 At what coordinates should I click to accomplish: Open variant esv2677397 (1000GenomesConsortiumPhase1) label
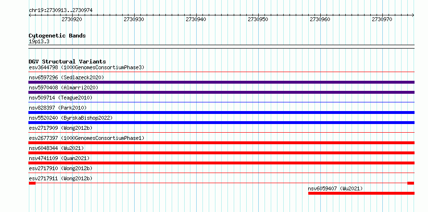point(87,138)
